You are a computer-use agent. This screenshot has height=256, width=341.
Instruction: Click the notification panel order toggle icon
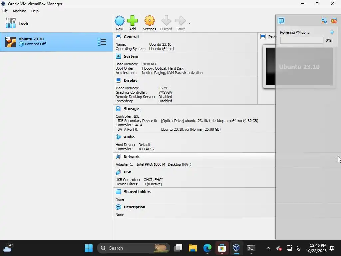[324, 21]
